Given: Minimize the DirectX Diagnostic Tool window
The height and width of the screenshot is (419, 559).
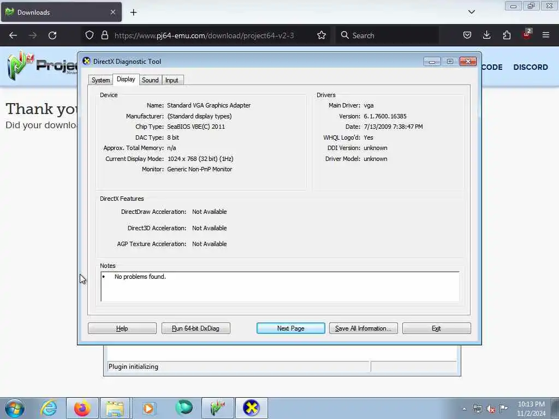Looking at the screenshot, I should pos(432,62).
